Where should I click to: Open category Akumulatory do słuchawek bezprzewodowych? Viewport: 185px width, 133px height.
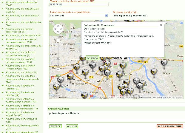pyautogui.click(x=21, y=41)
